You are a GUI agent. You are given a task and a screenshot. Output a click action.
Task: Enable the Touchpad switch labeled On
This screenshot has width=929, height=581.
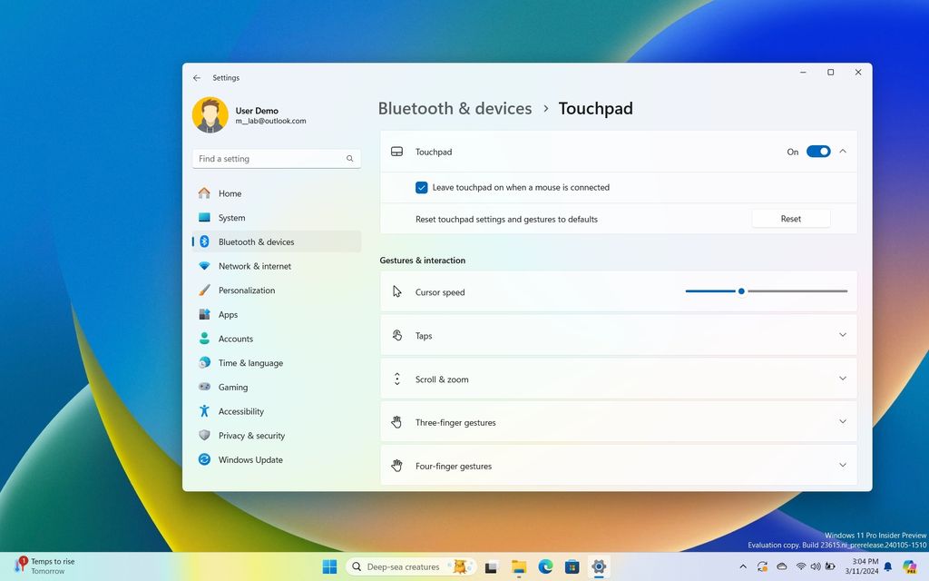pyautogui.click(x=818, y=152)
